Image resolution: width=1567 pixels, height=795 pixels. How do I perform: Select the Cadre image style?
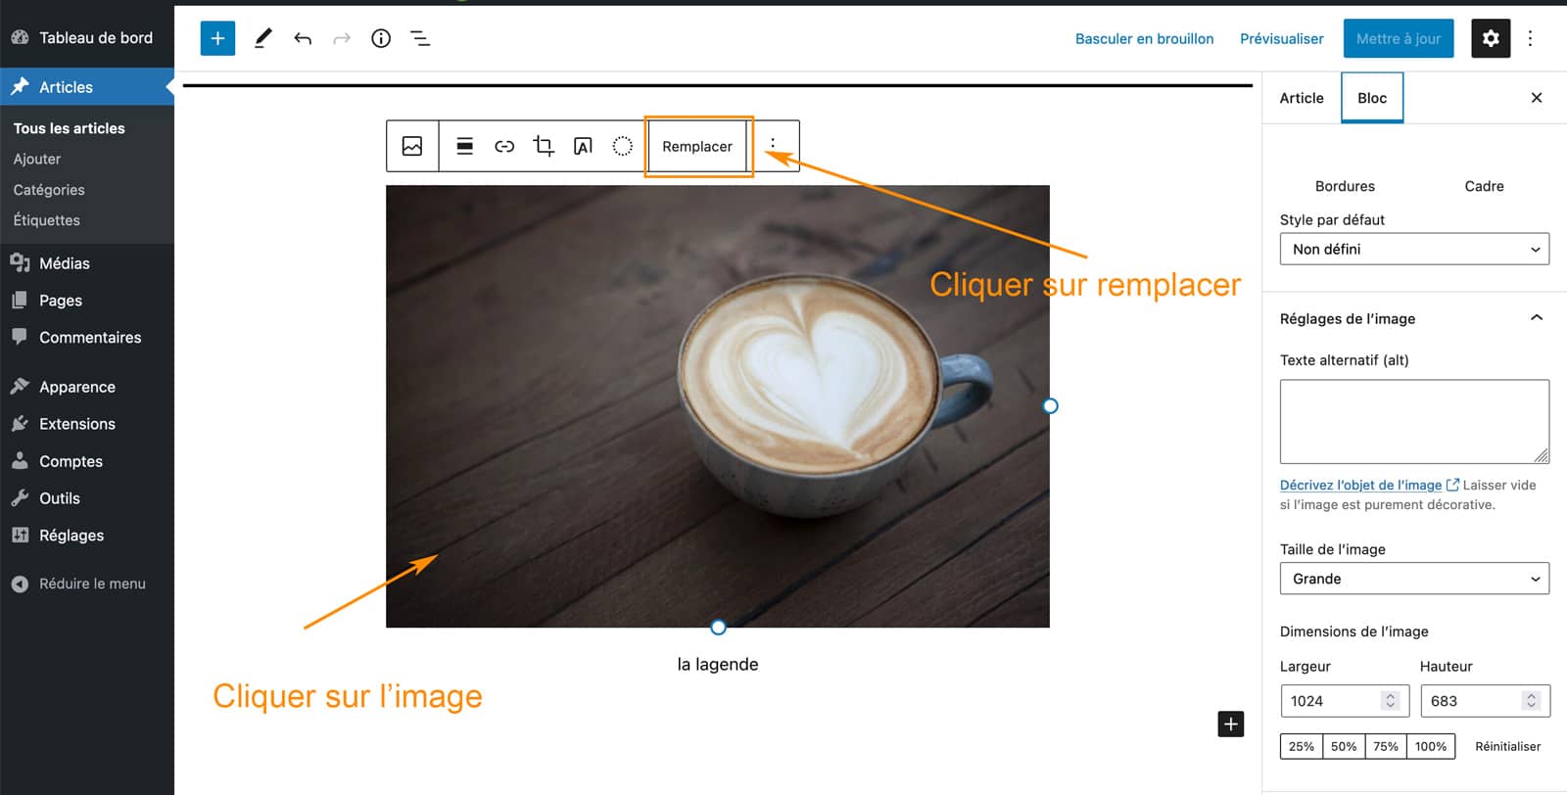click(x=1484, y=186)
